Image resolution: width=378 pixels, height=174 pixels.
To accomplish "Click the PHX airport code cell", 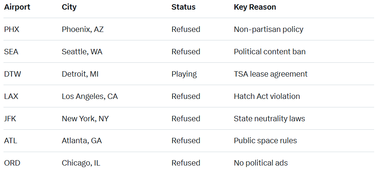I will [12, 29].
